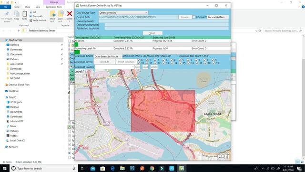Click the Task View taskbar icon
The height and width of the screenshot is (172, 305).
pyautogui.click(x=82, y=168)
